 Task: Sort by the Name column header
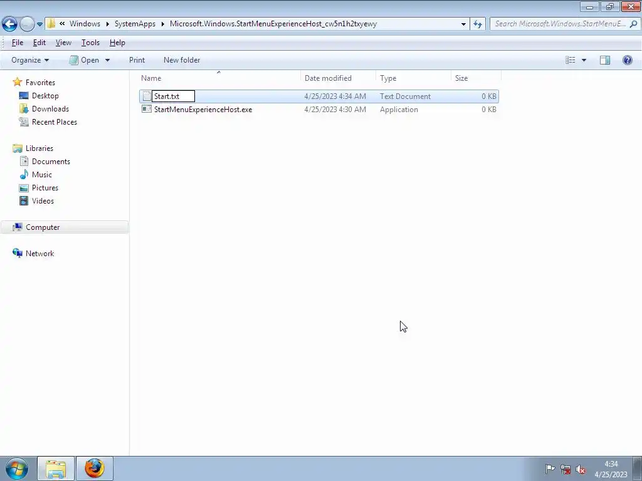tap(219, 78)
